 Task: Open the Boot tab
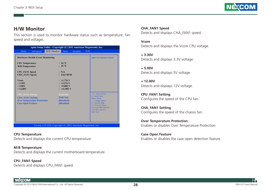[65, 51]
